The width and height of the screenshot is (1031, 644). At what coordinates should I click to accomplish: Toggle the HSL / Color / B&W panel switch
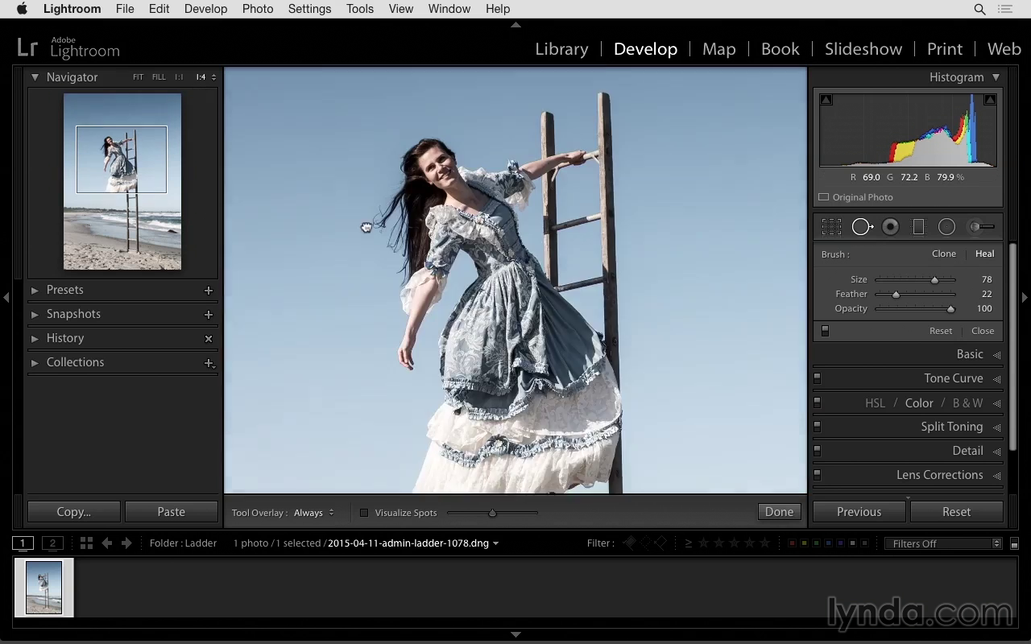coord(817,402)
